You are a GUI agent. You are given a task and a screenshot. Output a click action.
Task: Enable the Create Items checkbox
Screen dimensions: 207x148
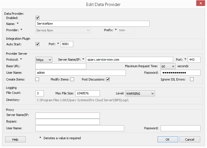(37, 79)
